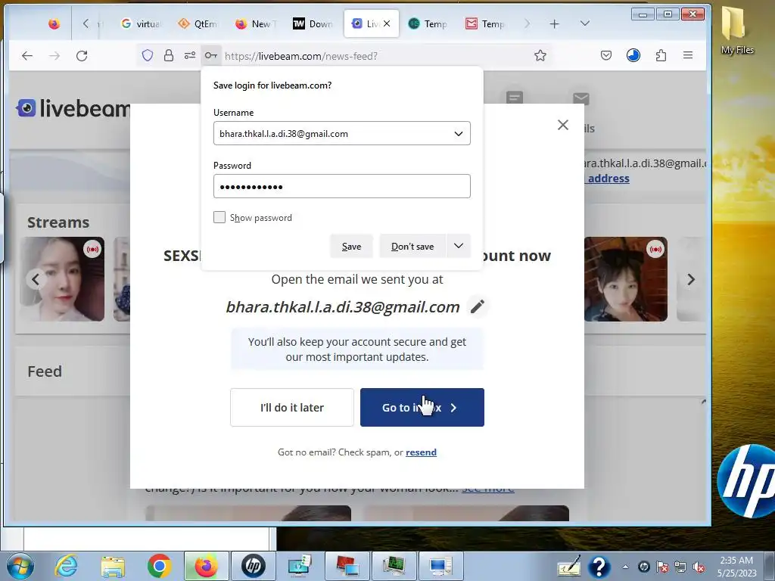Toggle the Show password checkbox
The width and height of the screenshot is (775, 581).
click(x=219, y=217)
